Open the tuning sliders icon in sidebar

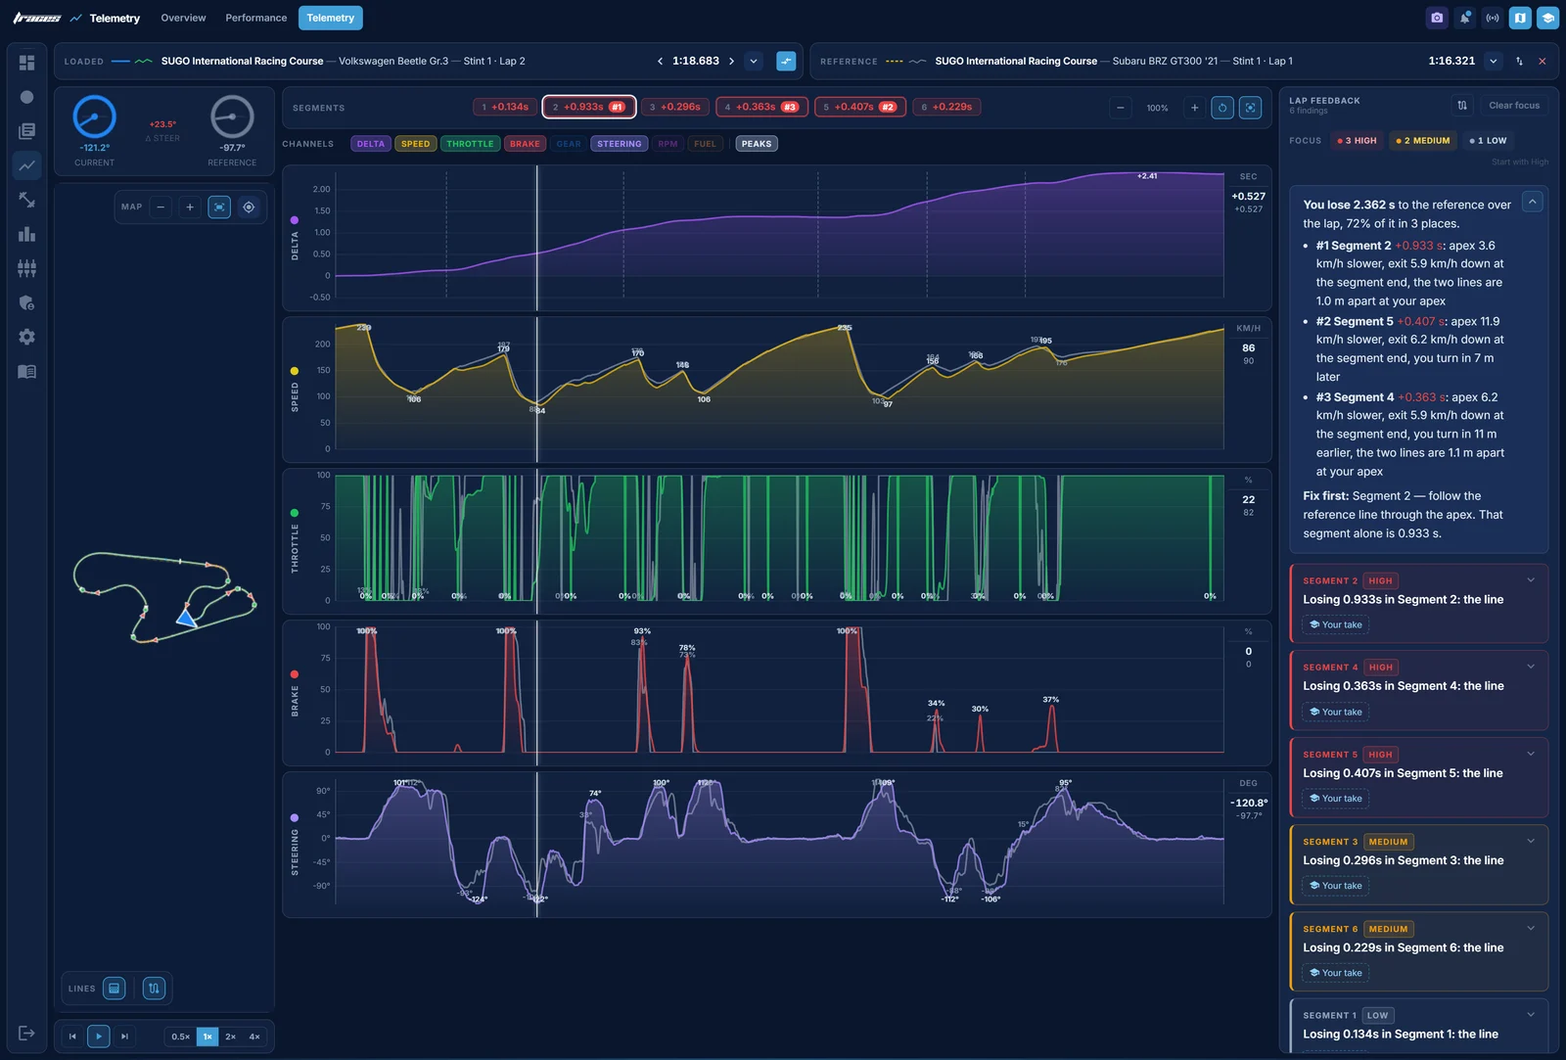pyautogui.click(x=26, y=268)
